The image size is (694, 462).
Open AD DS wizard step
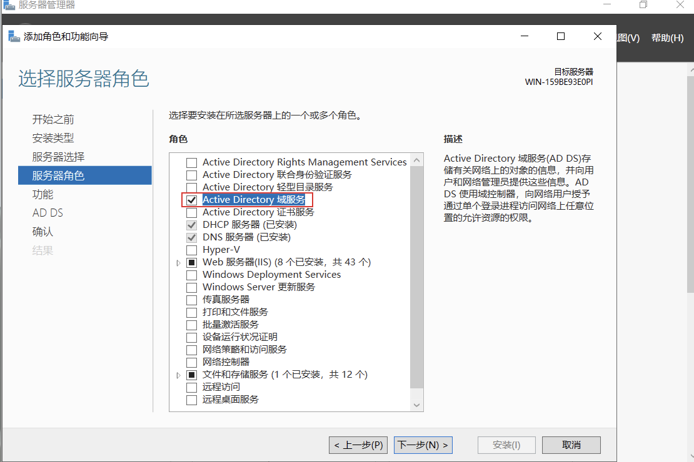tap(48, 213)
